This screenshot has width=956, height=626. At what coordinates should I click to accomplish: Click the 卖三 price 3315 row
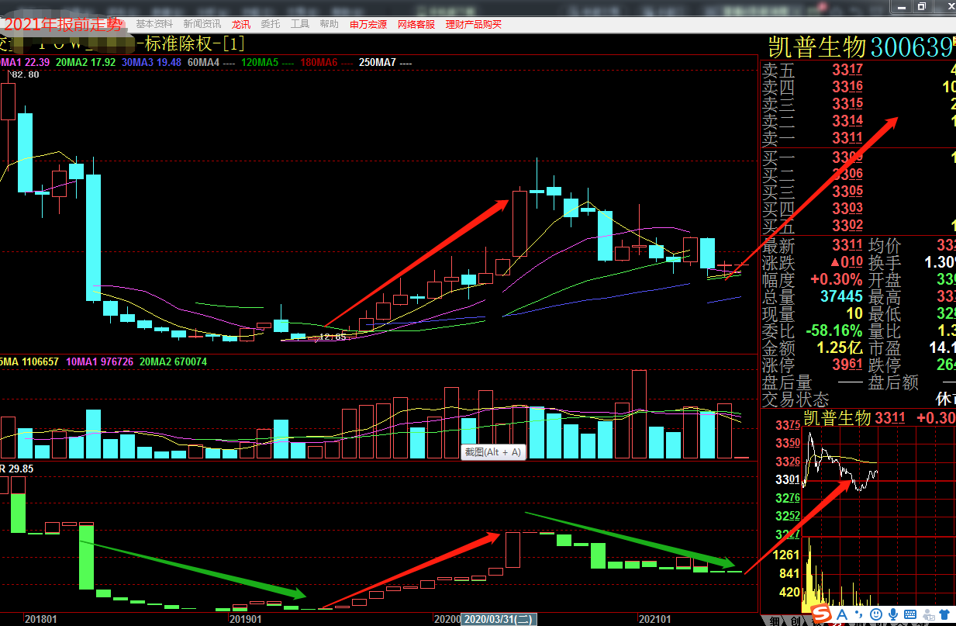coord(858,104)
